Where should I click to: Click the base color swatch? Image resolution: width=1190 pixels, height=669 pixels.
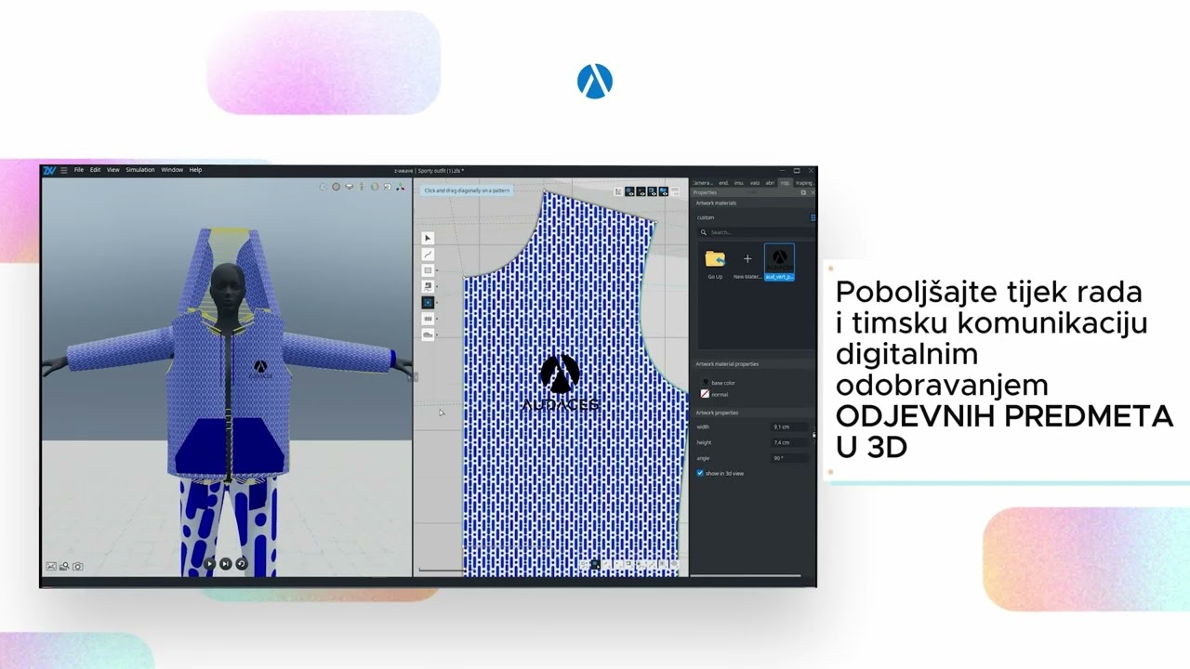[706, 382]
